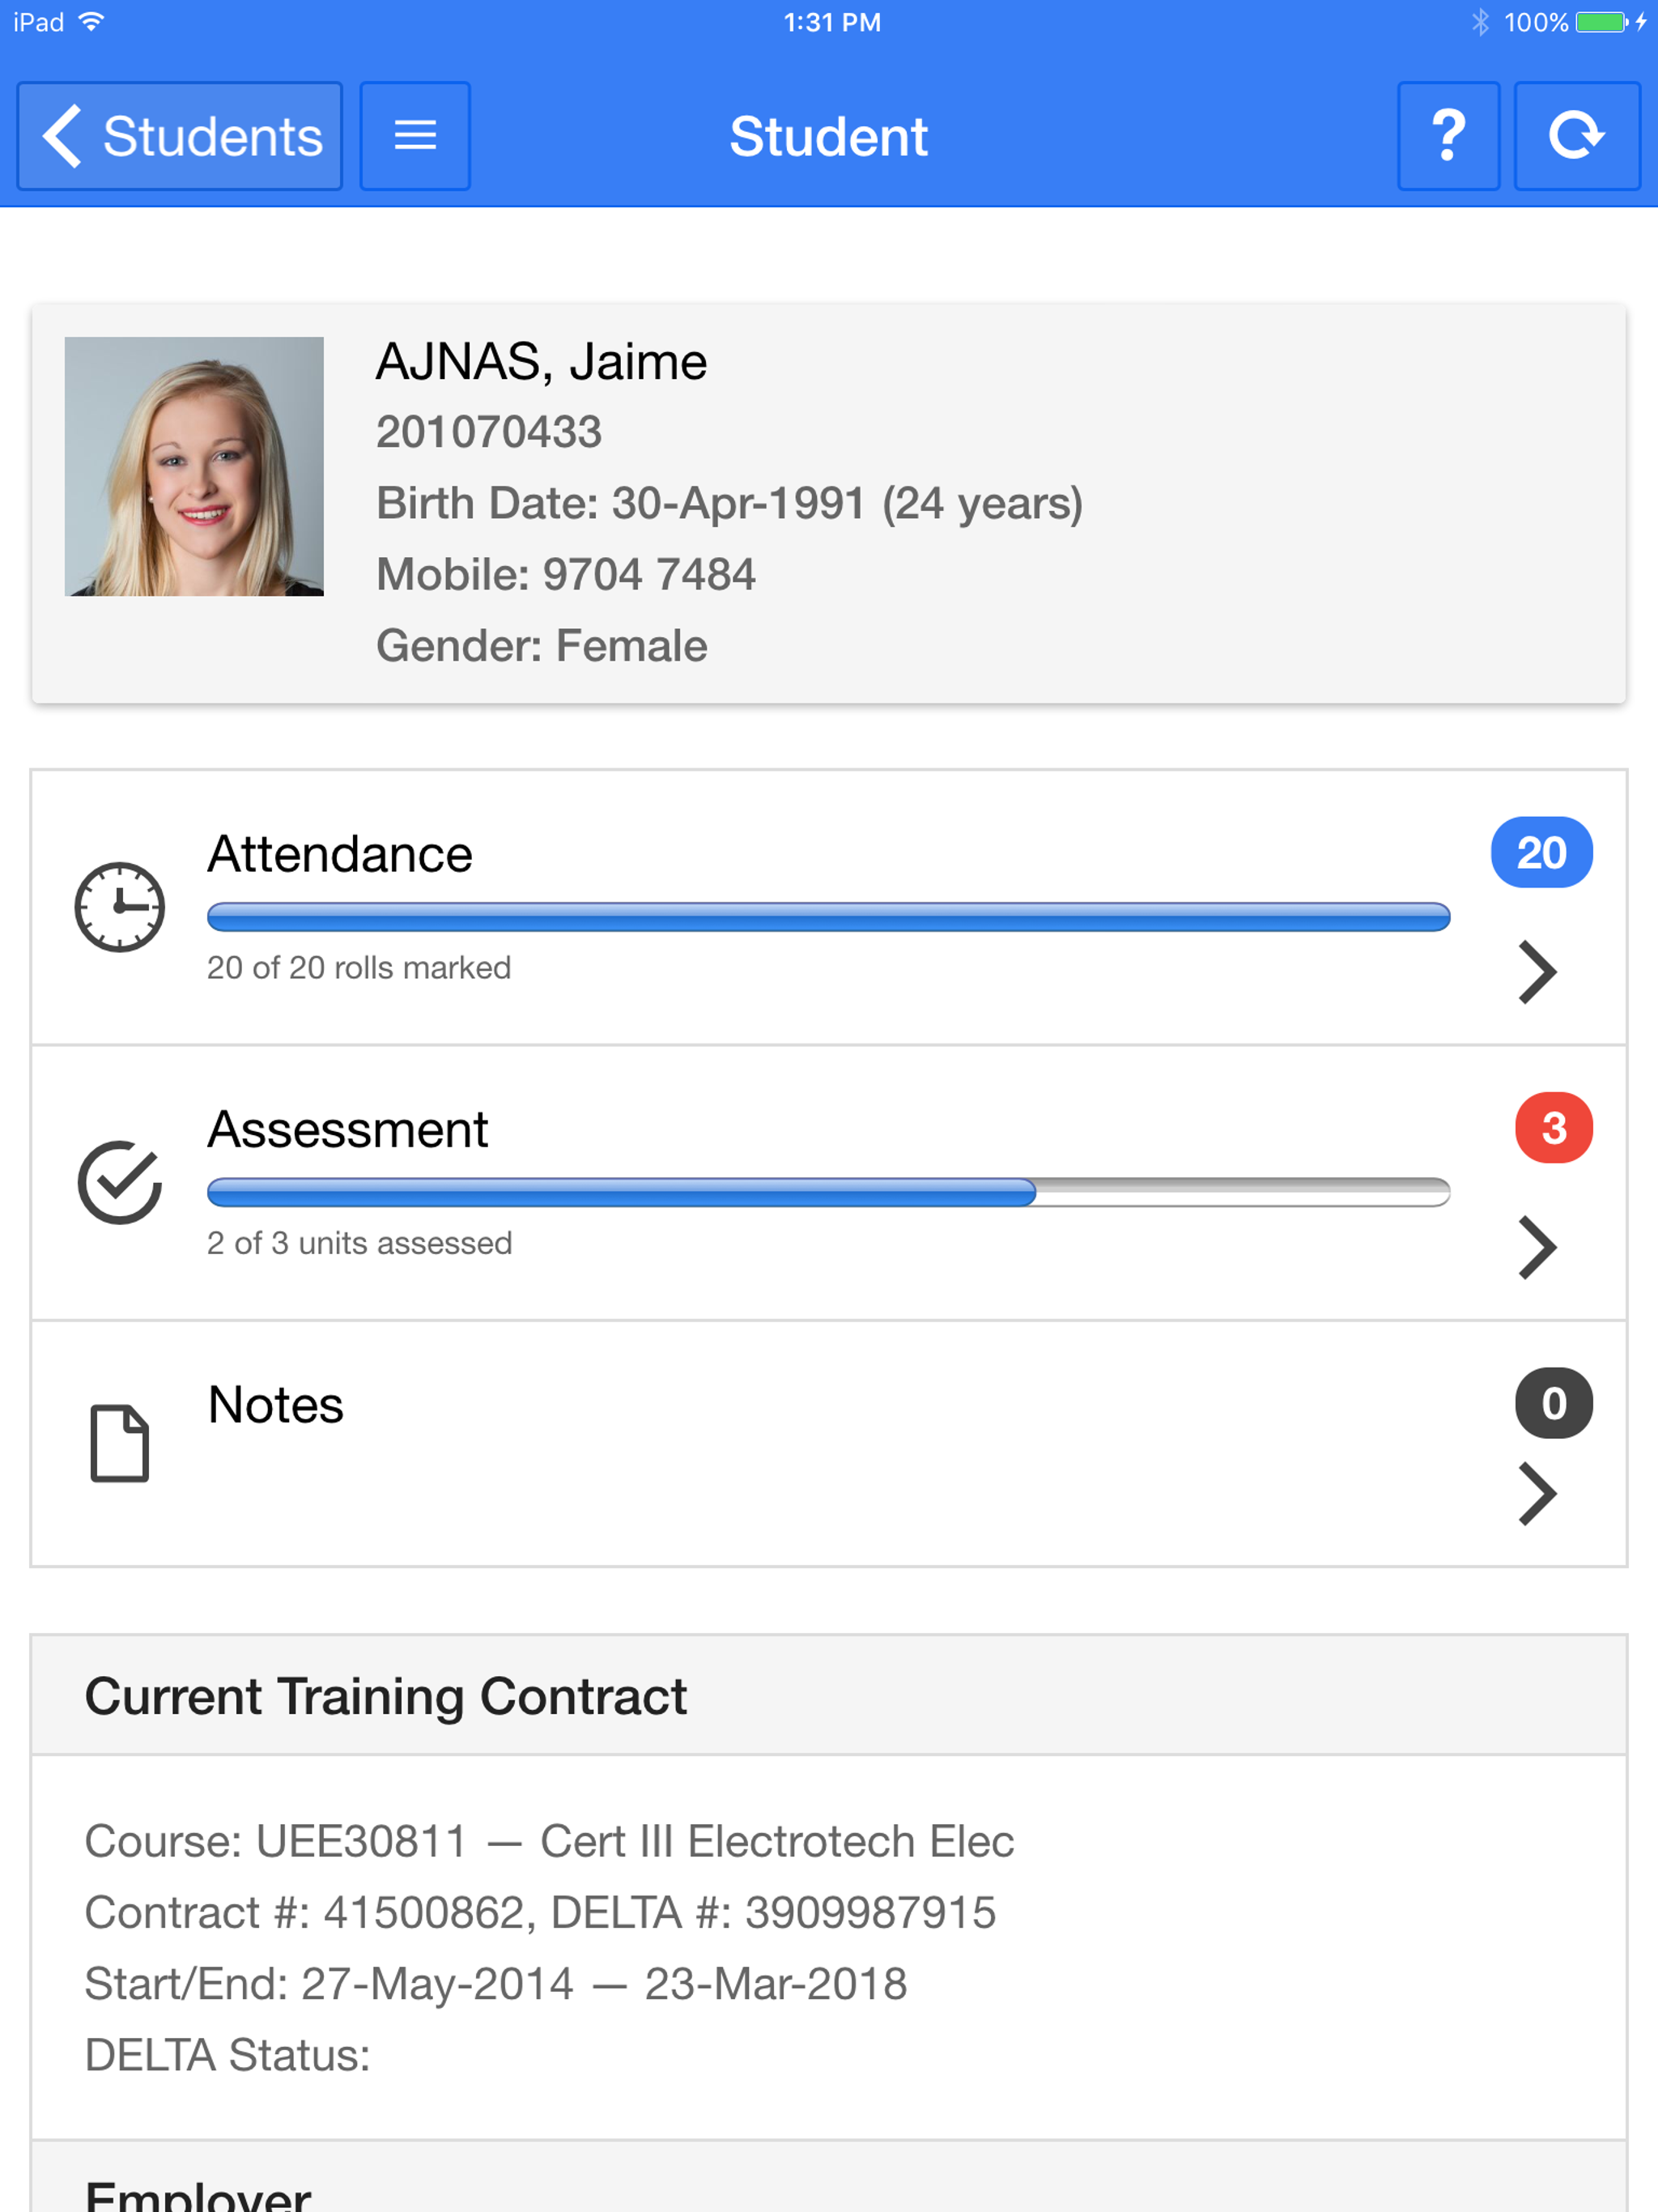This screenshot has height=2212, width=1658.
Task: Tap the Assessment progress bar
Action: point(828,1192)
